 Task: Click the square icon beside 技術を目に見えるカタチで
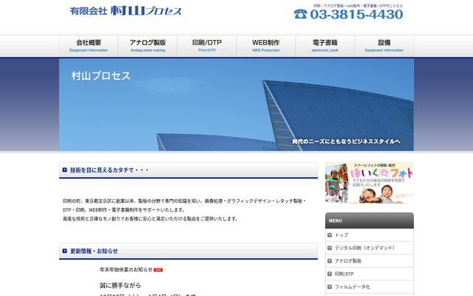[64, 169]
